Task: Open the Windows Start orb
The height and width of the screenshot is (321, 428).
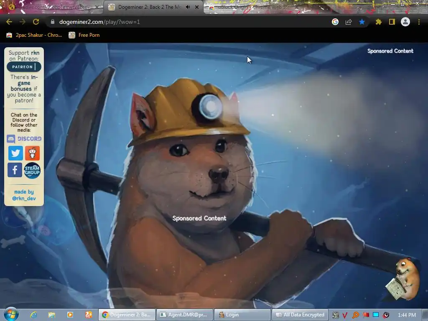Action: pos(11,314)
